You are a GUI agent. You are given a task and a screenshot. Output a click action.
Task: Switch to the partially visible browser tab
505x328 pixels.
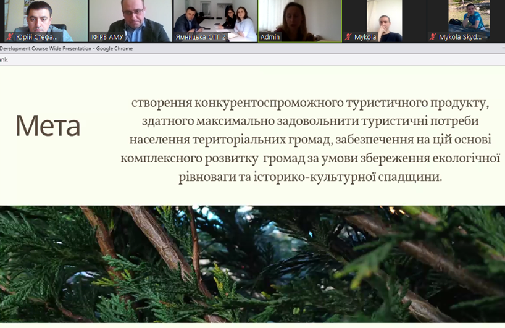click(4, 59)
